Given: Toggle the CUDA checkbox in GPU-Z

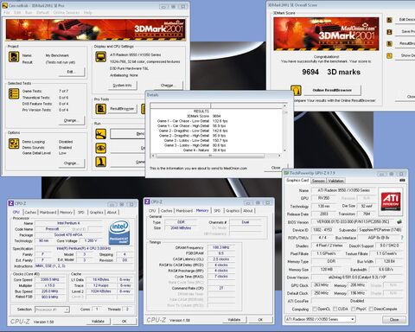Looking at the screenshot, I should pos(335,310).
